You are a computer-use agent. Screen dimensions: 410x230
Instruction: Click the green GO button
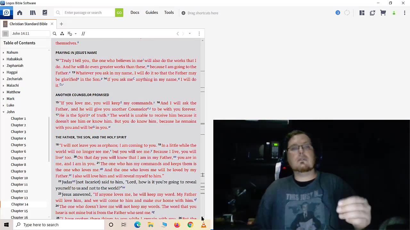point(119,12)
